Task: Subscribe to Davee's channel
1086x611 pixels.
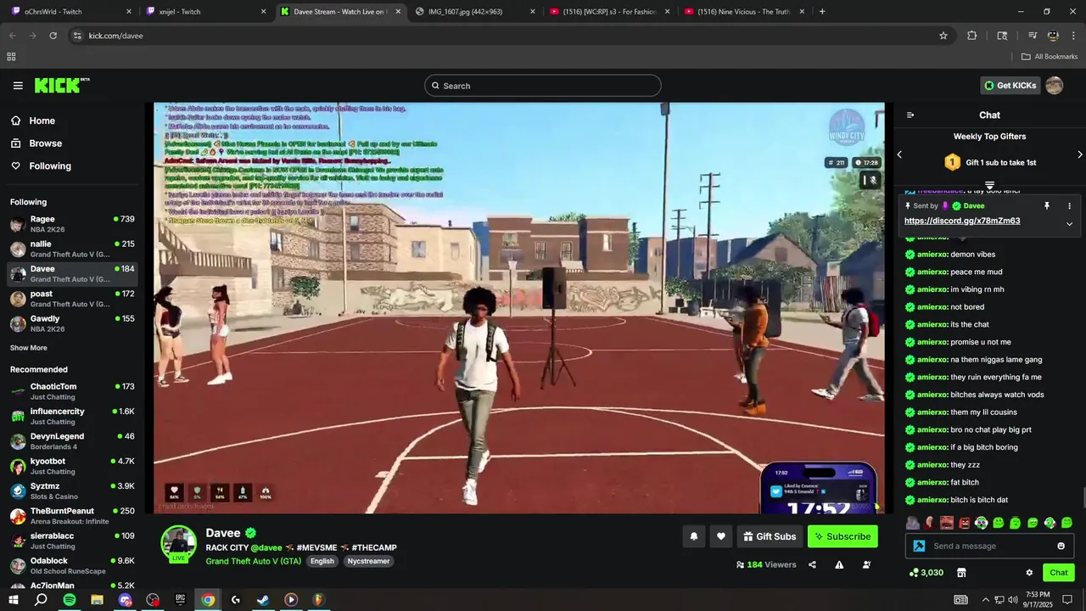Action: tap(842, 536)
